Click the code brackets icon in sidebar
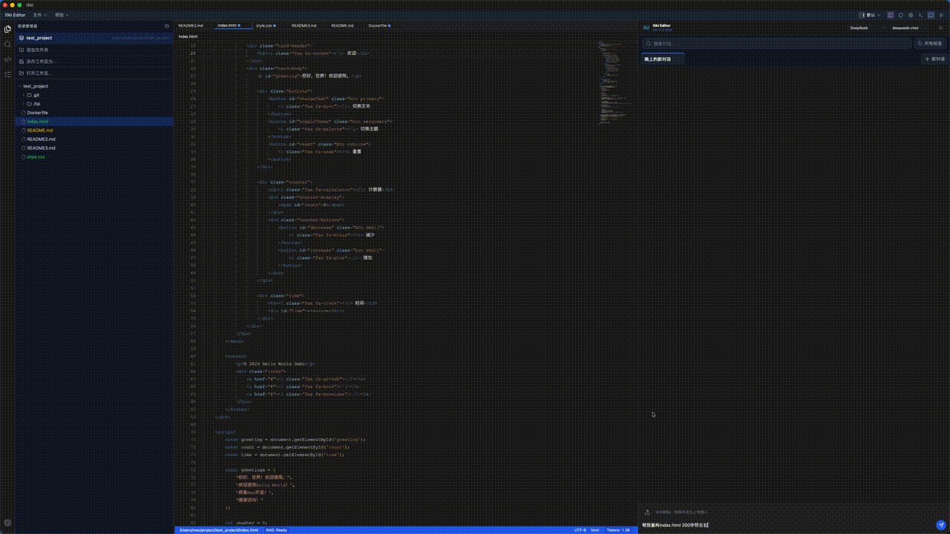Image resolution: width=950 pixels, height=534 pixels. click(7, 59)
